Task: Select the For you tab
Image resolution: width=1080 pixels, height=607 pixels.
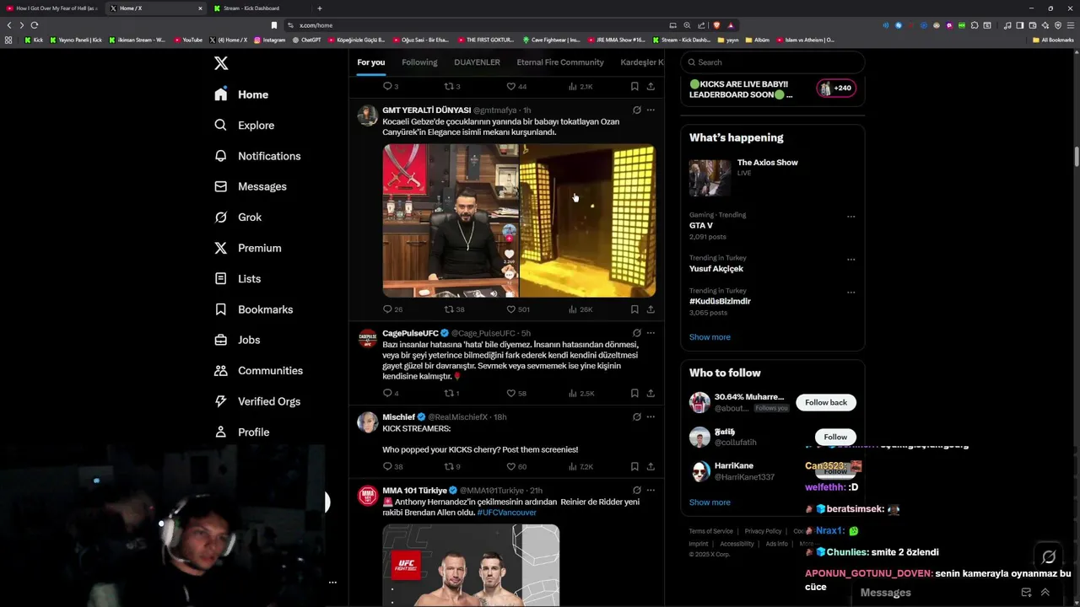Action: tap(370, 62)
